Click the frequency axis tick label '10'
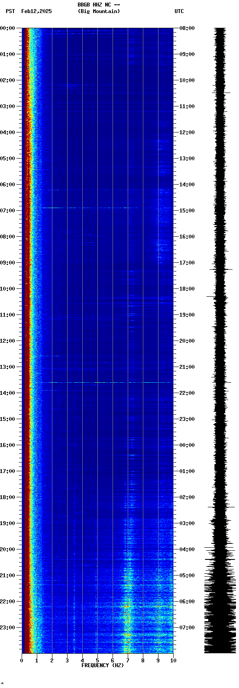The width and height of the screenshot is (239, 688). tap(173, 661)
